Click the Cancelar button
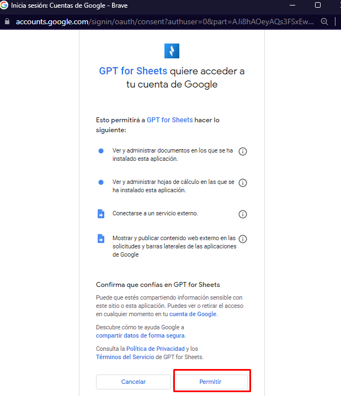The height and width of the screenshot is (396, 341). [x=134, y=382]
